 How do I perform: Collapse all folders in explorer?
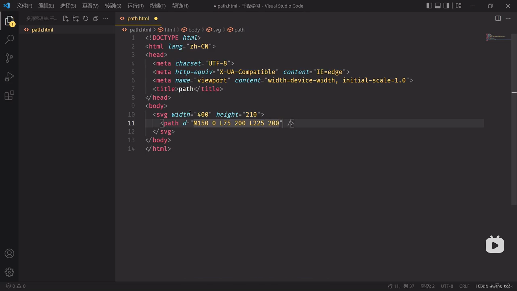pos(96,18)
